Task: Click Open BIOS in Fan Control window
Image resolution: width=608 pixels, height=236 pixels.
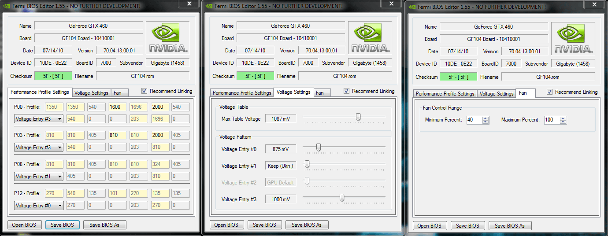Action: tap(430, 225)
